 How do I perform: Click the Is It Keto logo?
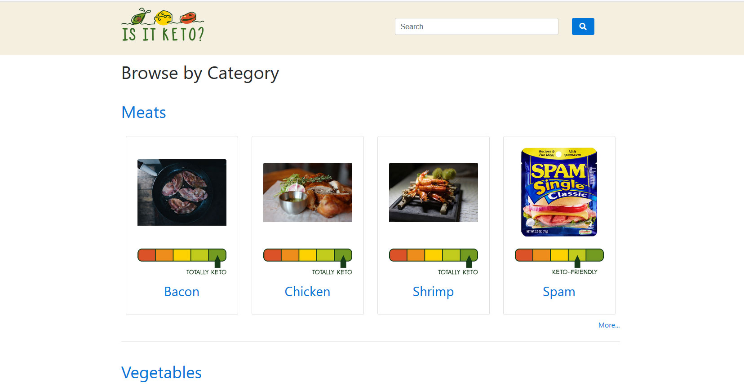(163, 25)
